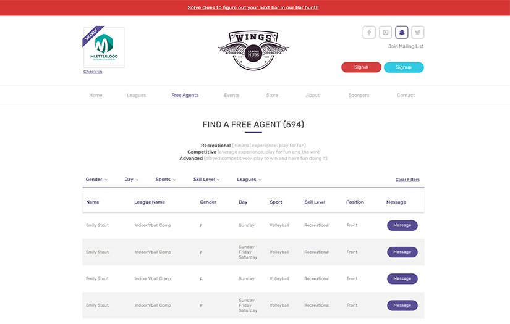510x324 pixels.
Task: Expand the Gender filter dropdown
Action: click(96, 180)
